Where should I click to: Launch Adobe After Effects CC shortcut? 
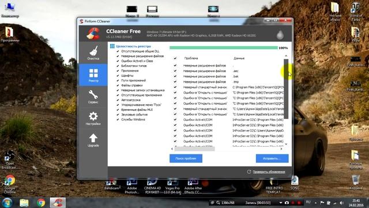[x=193, y=186]
